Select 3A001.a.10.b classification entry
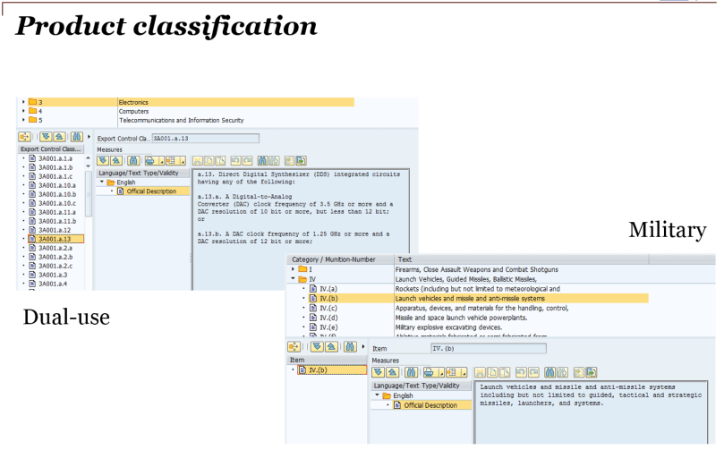This screenshot has height=450, width=724. 57,194
